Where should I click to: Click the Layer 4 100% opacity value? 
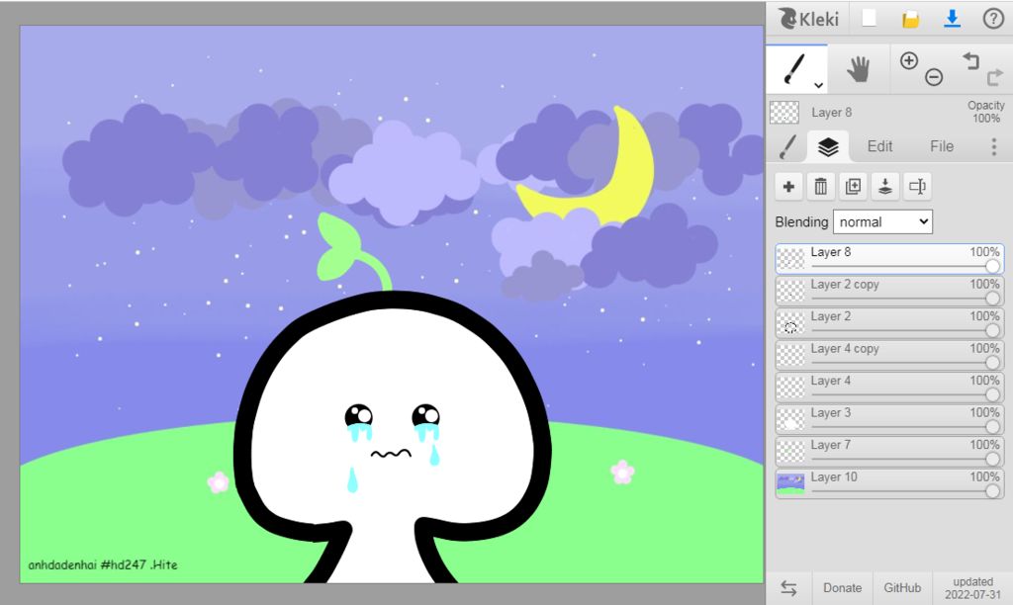pos(984,381)
